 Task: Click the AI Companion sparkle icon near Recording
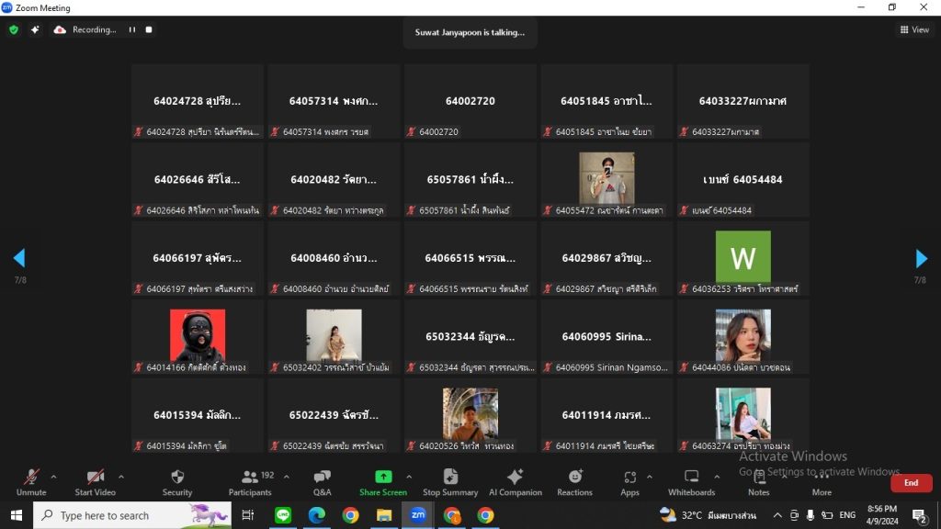point(35,29)
